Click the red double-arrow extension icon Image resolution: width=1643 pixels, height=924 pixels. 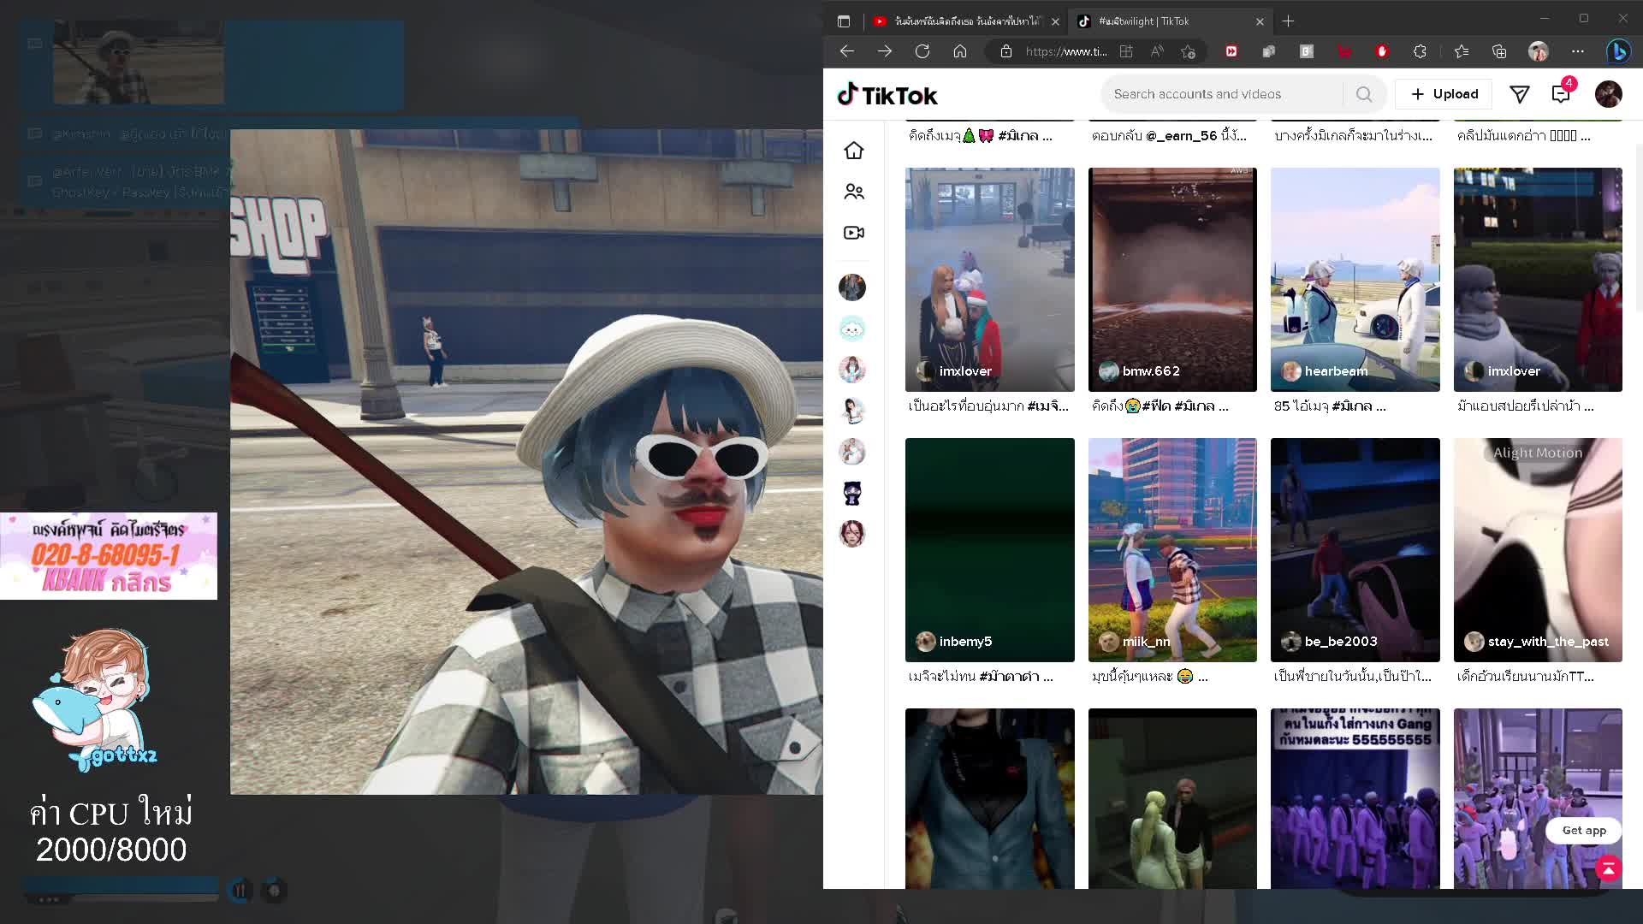(1231, 51)
